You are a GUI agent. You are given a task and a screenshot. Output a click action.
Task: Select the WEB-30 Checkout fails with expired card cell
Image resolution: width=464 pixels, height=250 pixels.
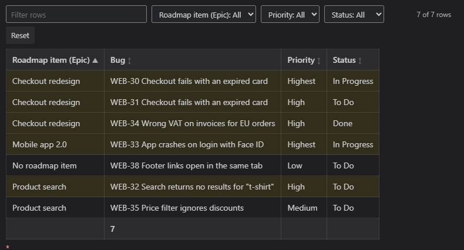[x=192, y=81]
